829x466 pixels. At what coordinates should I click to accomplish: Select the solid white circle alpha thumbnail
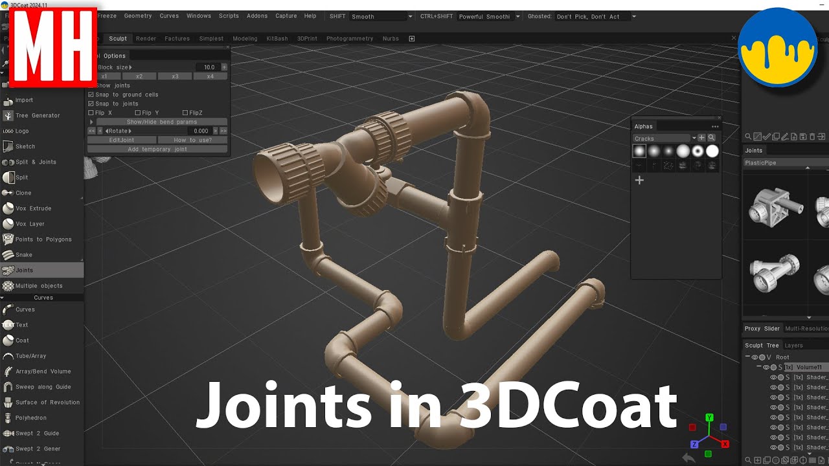click(712, 151)
